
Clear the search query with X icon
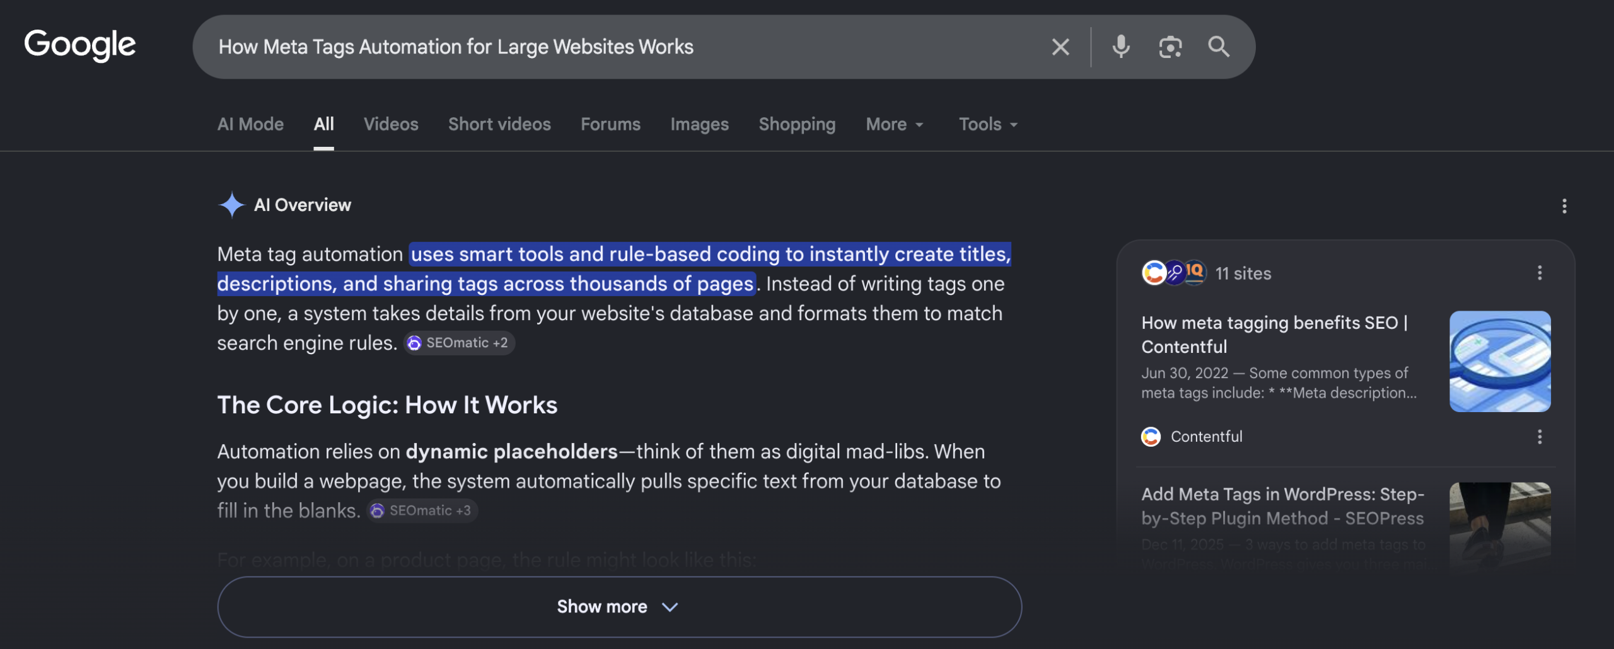(x=1060, y=47)
